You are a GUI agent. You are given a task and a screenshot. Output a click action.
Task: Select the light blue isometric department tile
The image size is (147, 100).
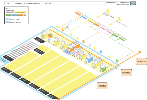85,17
